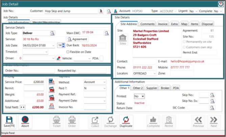Click the Abort button
Screen dimensions: 226x137
(x=25, y=122)
